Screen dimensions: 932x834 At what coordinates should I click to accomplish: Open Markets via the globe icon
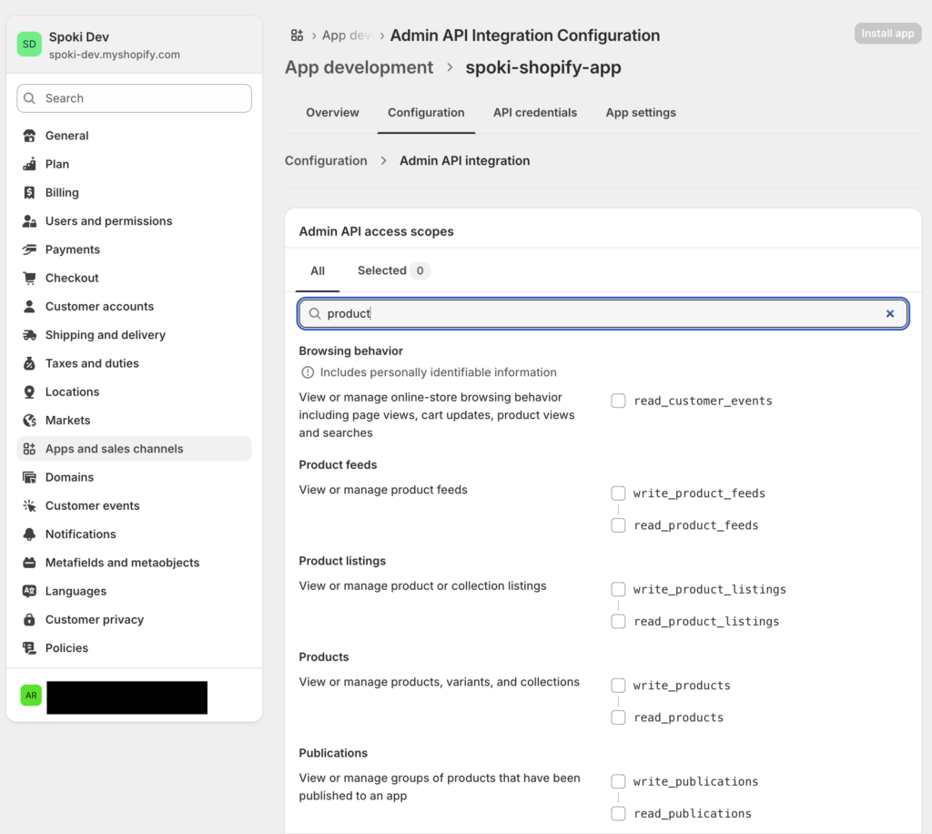[29, 421]
